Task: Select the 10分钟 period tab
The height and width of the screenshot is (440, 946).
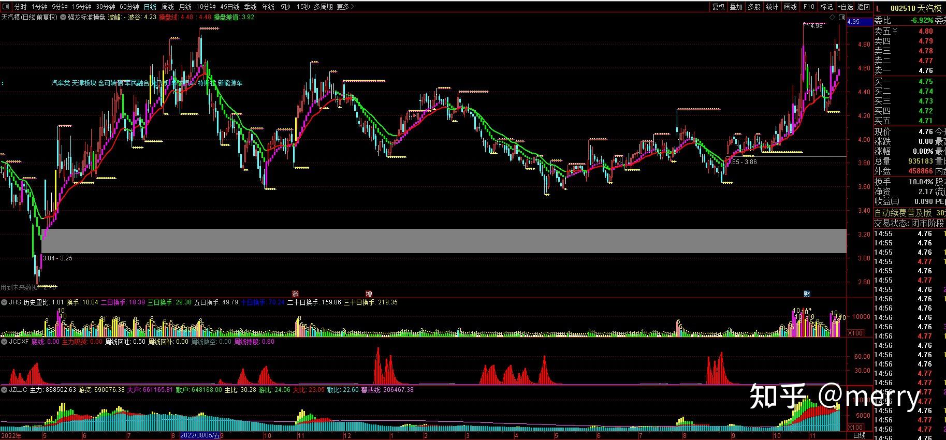Action: (206, 7)
